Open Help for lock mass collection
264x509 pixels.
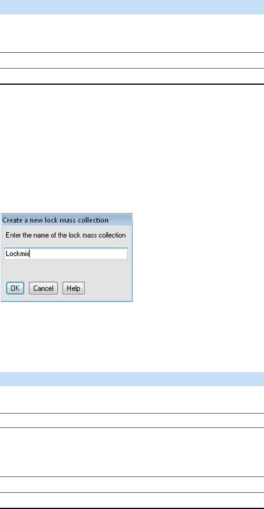click(x=73, y=288)
